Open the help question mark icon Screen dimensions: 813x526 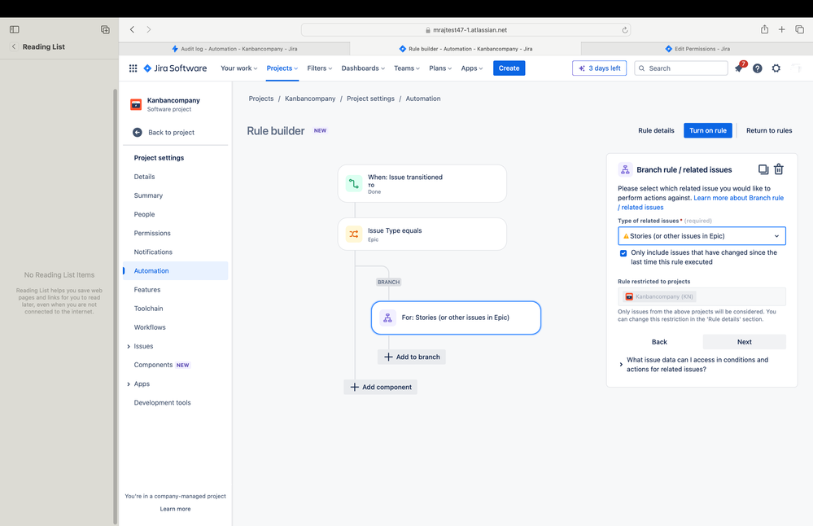758,68
